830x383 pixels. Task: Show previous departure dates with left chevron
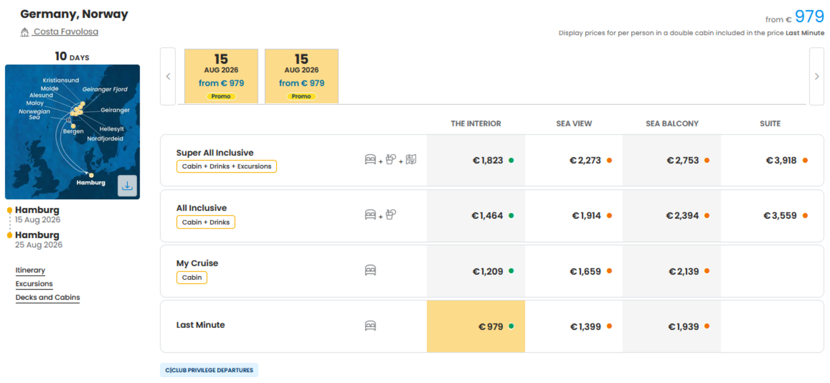tap(168, 77)
